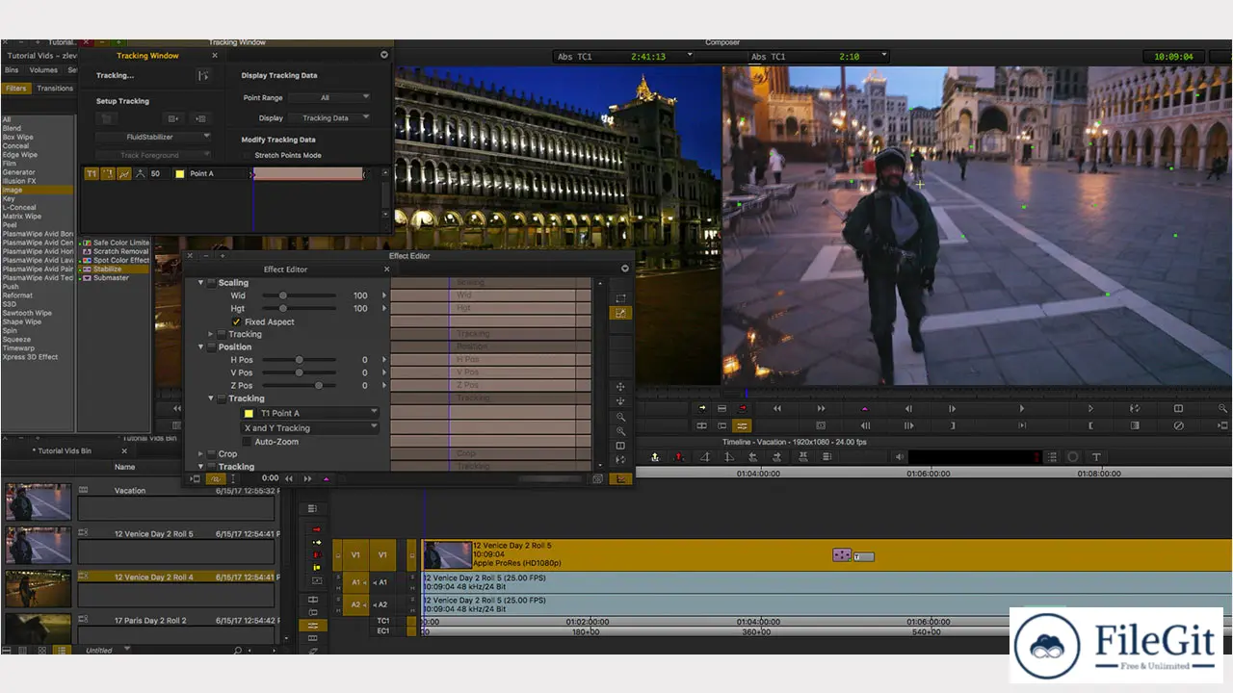Click the Effect Editor fast menu arrow

tap(625, 269)
